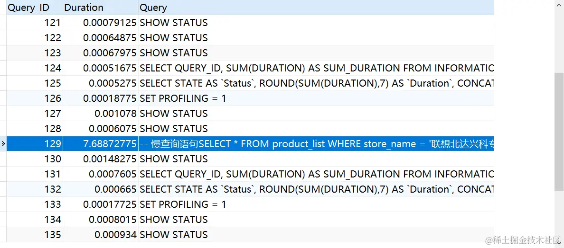The width and height of the screenshot is (564, 248).
Task: Select the row with Query_ID 134
Action: point(250,219)
